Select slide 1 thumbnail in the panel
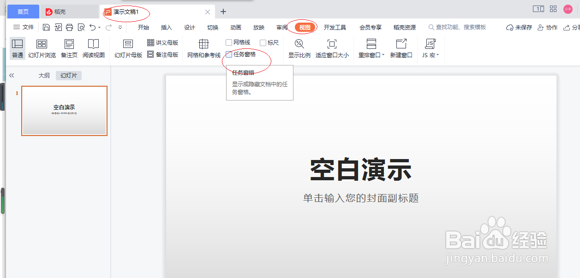The image size is (580, 278). tap(64, 111)
